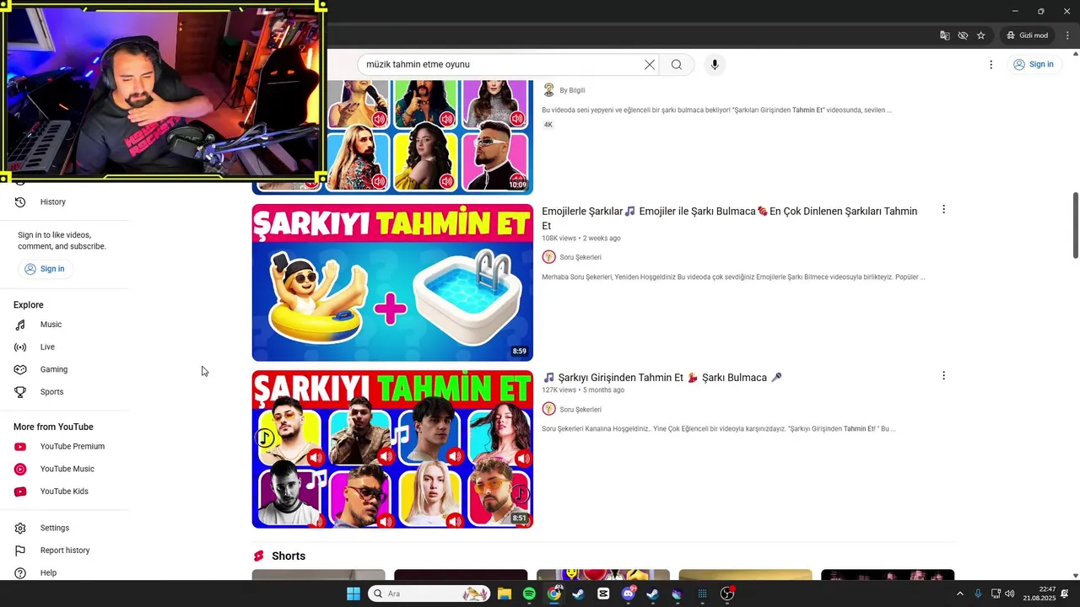Open Emojilerle Şarkılar video title
Image resolution: width=1080 pixels, height=607 pixels.
click(x=730, y=218)
